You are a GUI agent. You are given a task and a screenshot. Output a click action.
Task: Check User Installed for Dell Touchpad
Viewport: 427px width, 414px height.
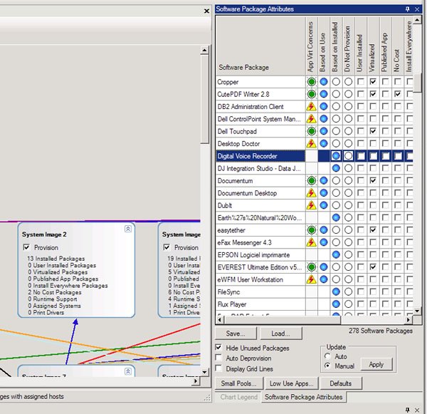[x=361, y=131]
